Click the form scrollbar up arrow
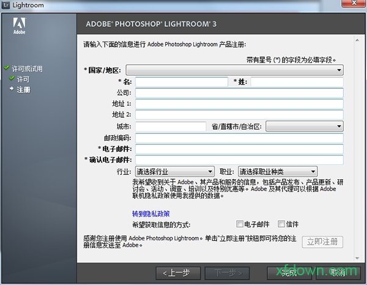Image resolution: width=367 pixels, height=285 pixels. [357, 40]
